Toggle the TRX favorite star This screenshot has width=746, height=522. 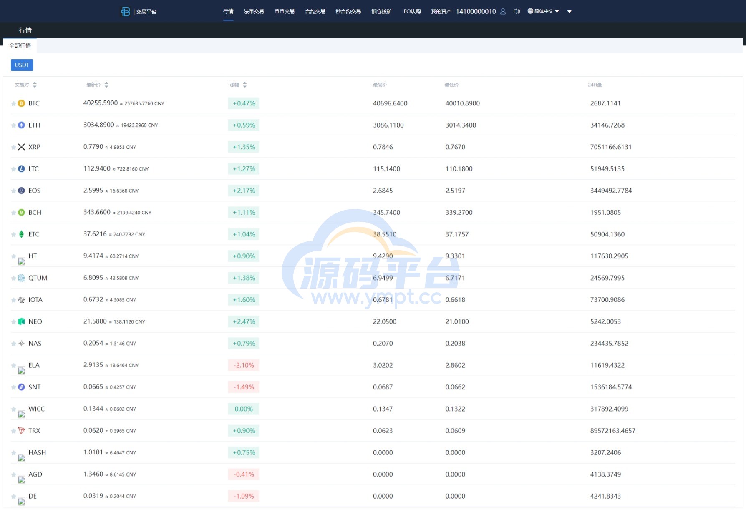(13, 431)
